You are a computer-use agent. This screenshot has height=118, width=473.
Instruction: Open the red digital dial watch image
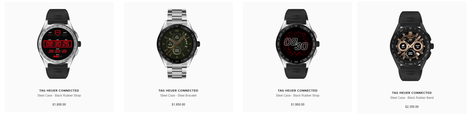click(59, 44)
